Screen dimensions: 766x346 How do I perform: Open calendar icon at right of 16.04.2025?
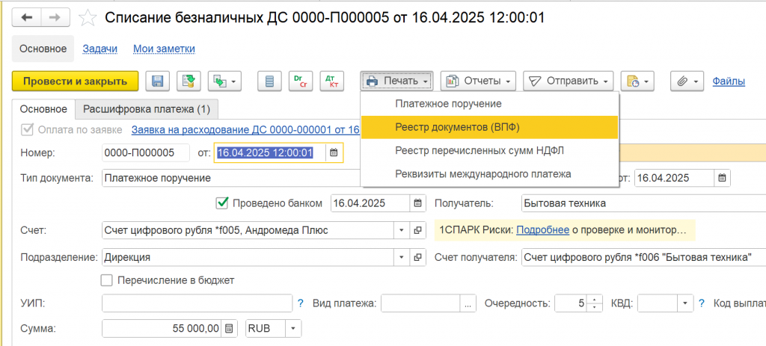coord(722,178)
